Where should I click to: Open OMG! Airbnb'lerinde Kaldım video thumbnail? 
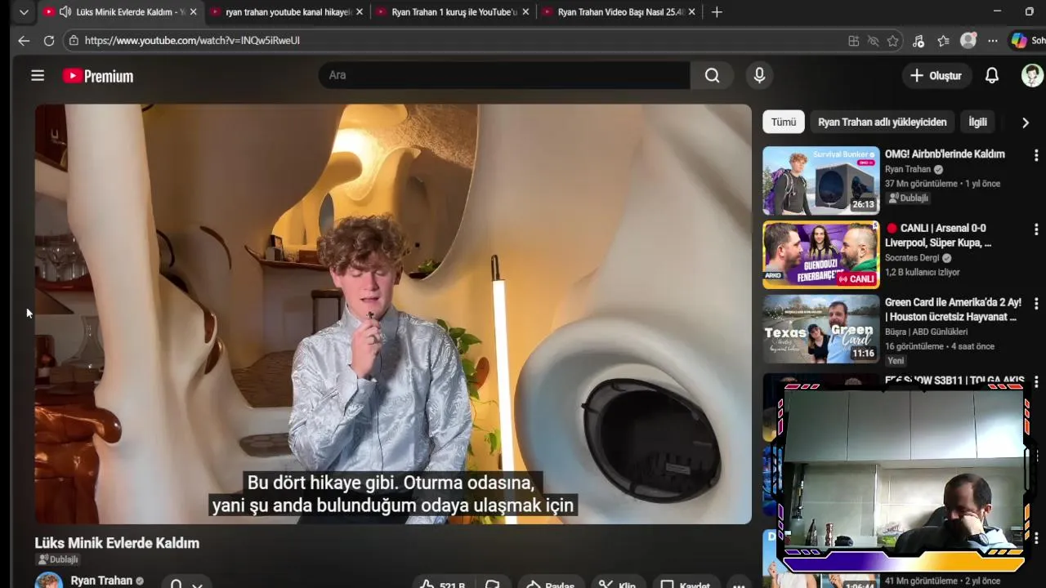(821, 180)
